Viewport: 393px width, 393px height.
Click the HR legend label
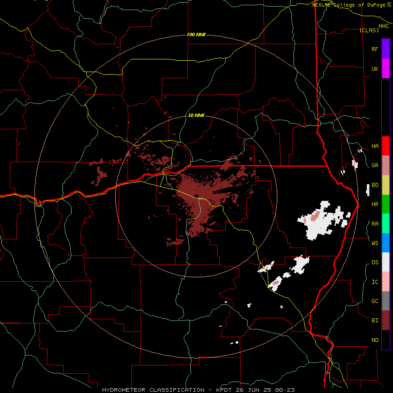pos(375,204)
